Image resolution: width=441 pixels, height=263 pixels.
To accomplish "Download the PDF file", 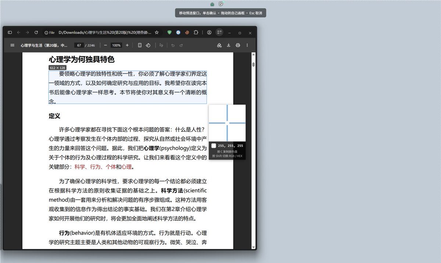I will tap(229, 45).
